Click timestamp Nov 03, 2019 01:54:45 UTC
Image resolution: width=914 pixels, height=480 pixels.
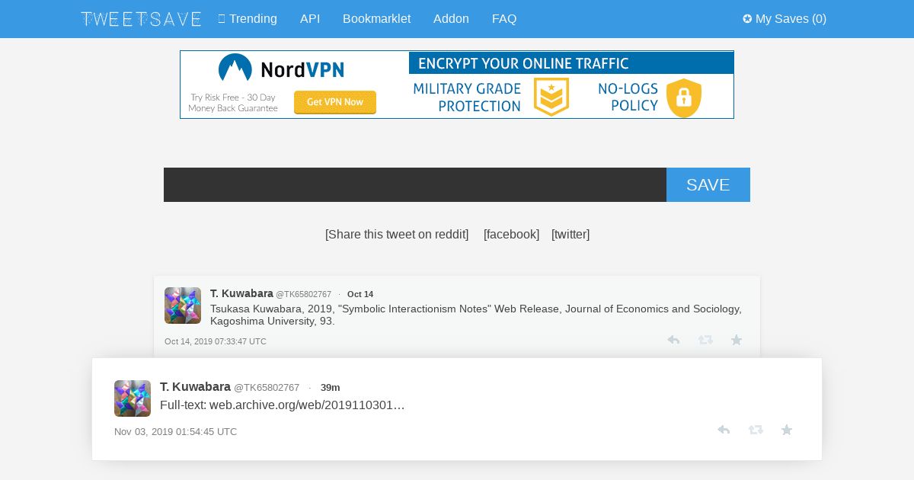coord(175,432)
